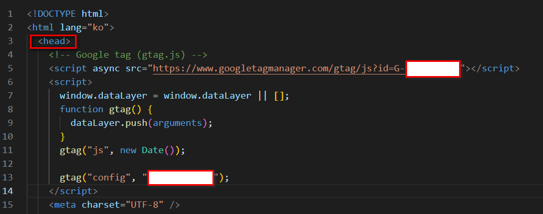This screenshot has height=214, width=543.
Task: Click line number 9 in the gutter
Action: click(x=9, y=123)
